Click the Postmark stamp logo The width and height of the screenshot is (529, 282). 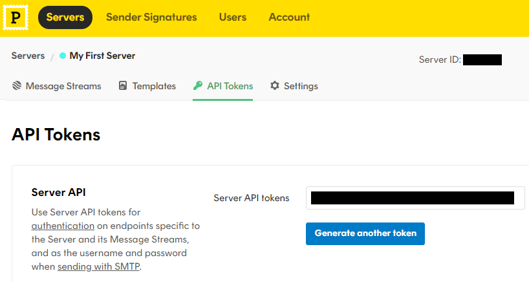coord(16,17)
